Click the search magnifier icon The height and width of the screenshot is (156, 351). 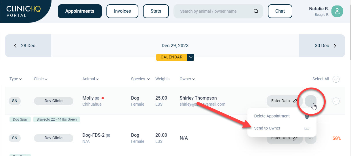(x=256, y=12)
